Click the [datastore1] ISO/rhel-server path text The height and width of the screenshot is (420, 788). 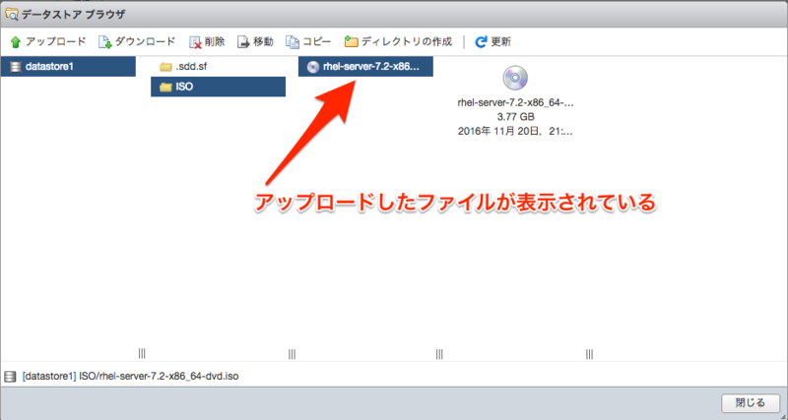(x=131, y=376)
